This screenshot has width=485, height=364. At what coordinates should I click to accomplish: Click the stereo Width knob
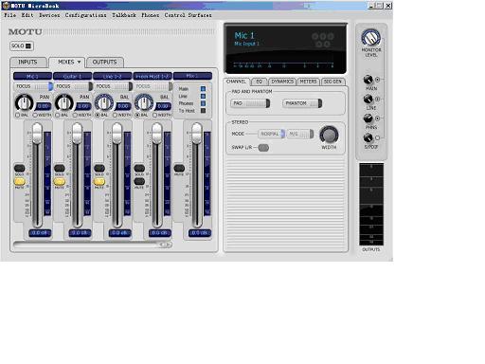329,135
